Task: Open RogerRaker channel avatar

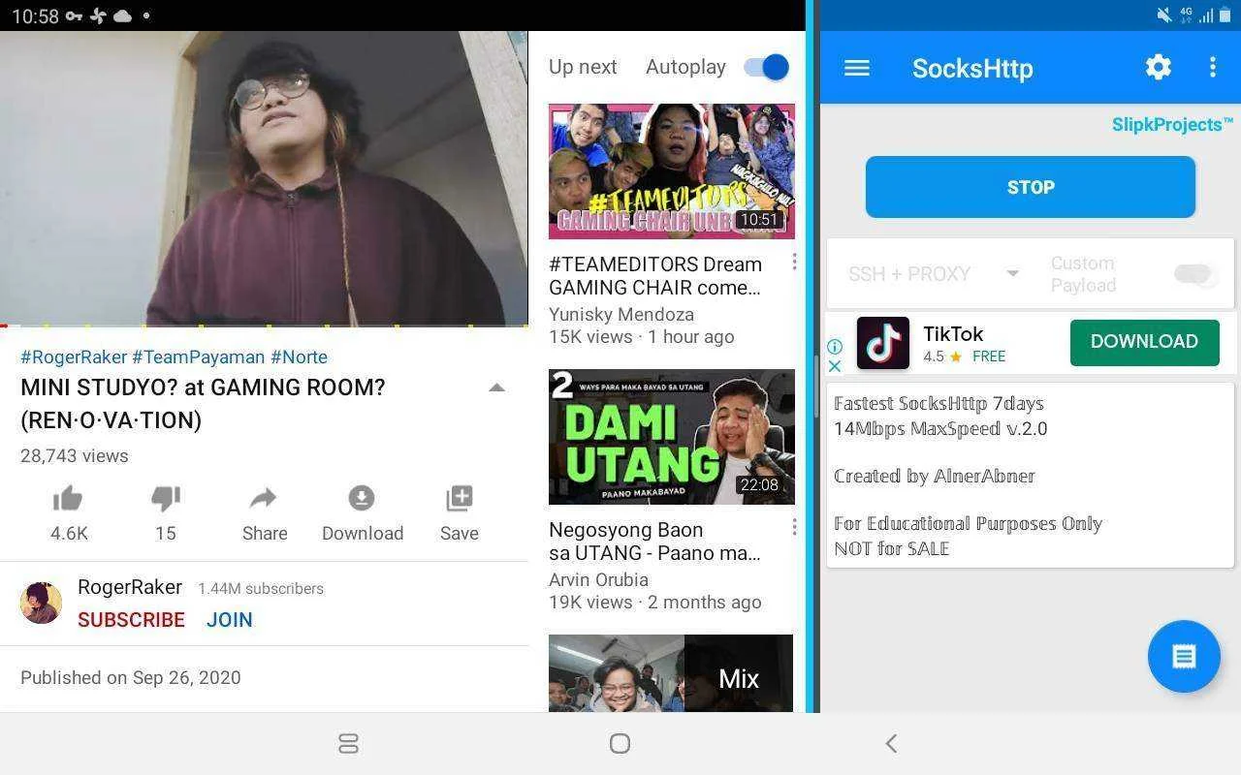Action: click(x=41, y=603)
